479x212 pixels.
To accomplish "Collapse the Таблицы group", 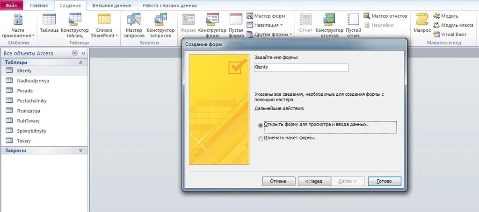I will [80, 62].
